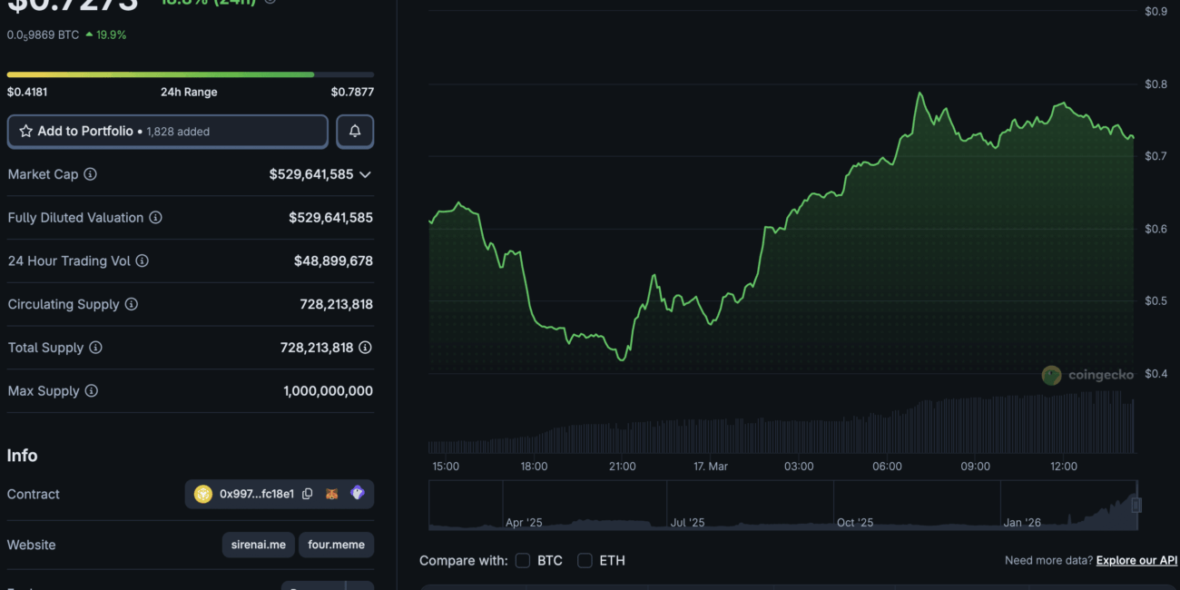Click info icon next to 24 Hour Trading Vol
The image size is (1180, 590).
pos(143,261)
